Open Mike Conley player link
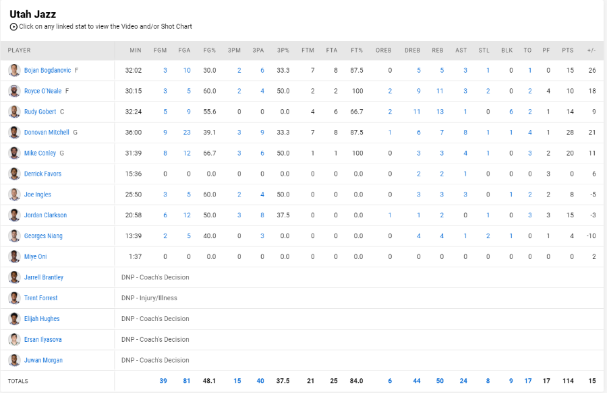The height and width of the screenshot is (393, 607). (40, 153)
